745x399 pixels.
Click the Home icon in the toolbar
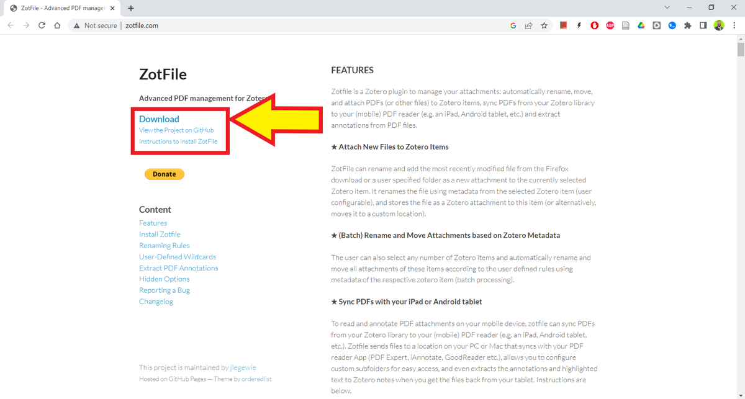[x=56, y=25]
